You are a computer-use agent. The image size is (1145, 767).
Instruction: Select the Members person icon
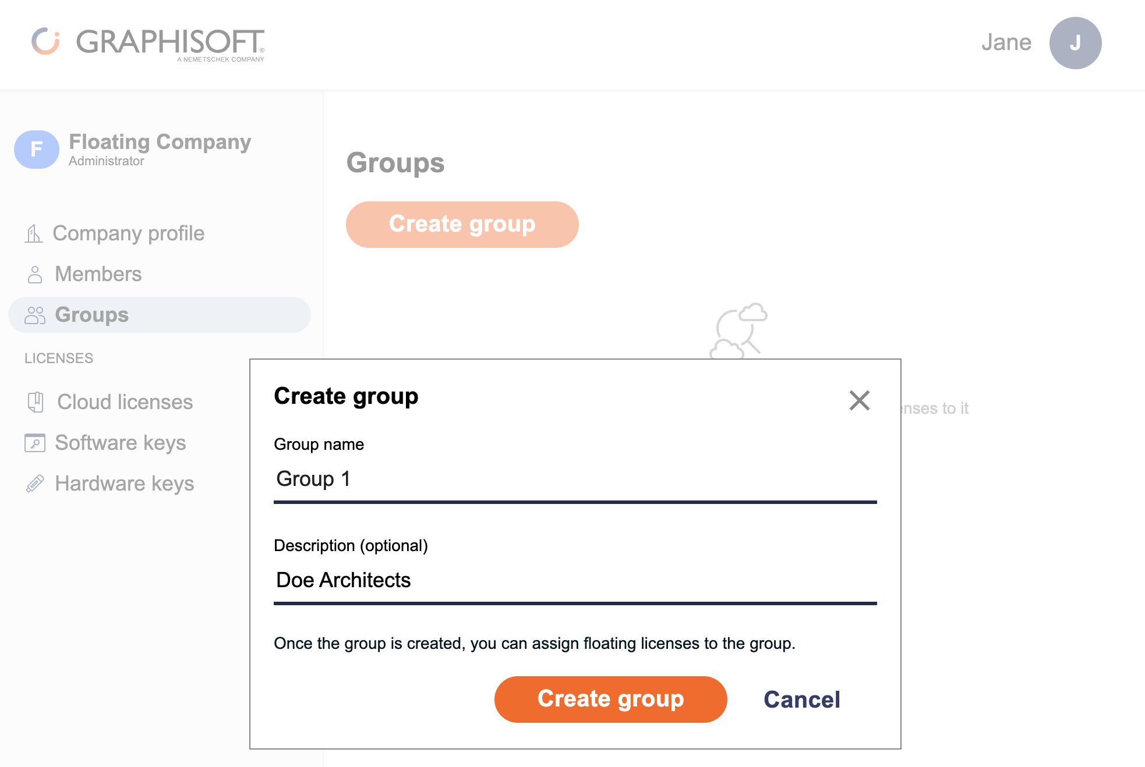click(34, 274)
